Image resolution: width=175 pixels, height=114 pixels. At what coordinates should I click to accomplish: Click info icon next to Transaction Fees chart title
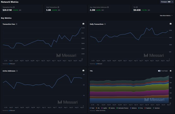coord(16,24)
